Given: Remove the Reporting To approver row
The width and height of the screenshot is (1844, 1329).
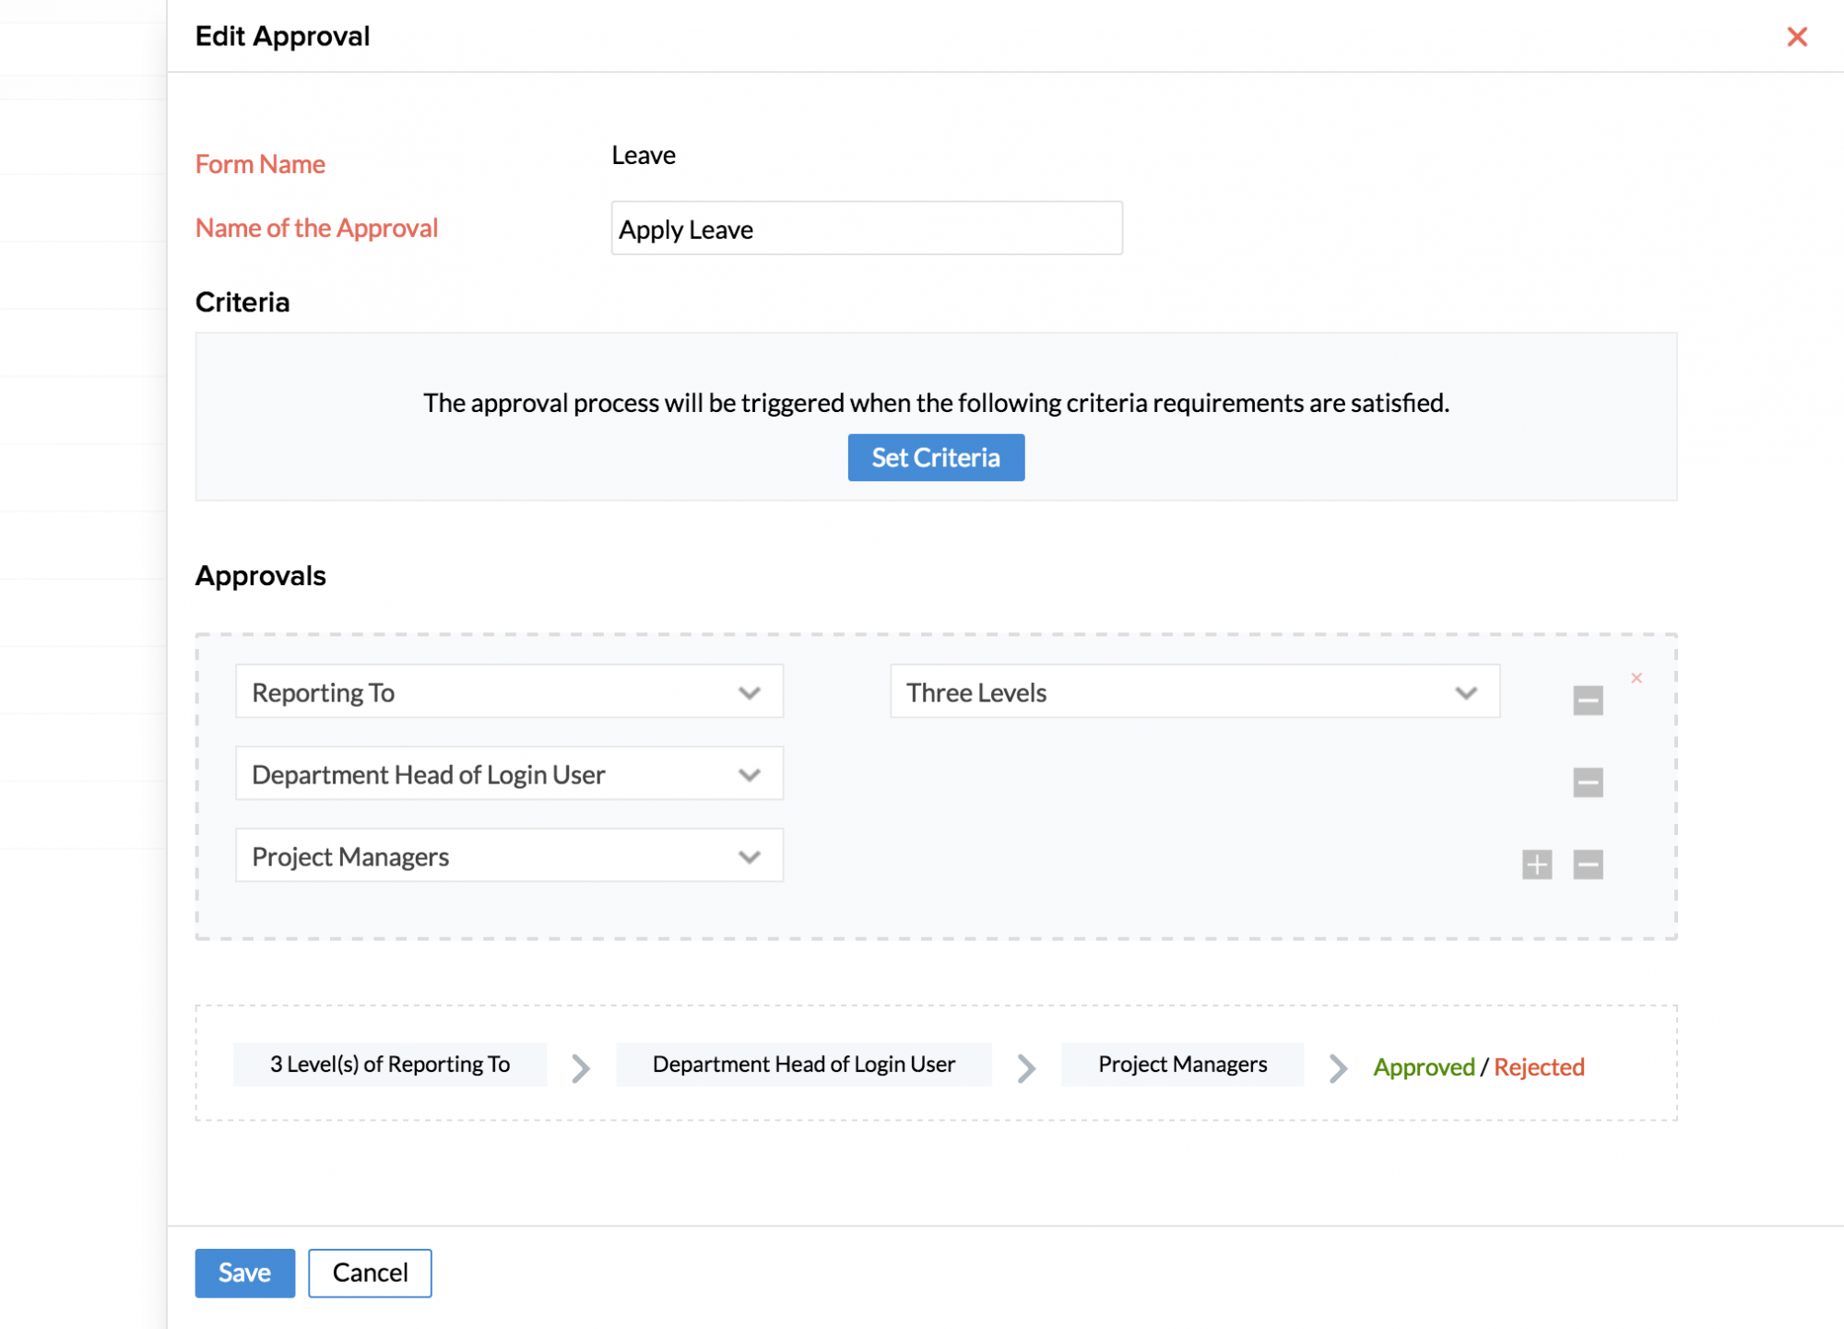Looking at the screenshot, I should point(1587,700).
